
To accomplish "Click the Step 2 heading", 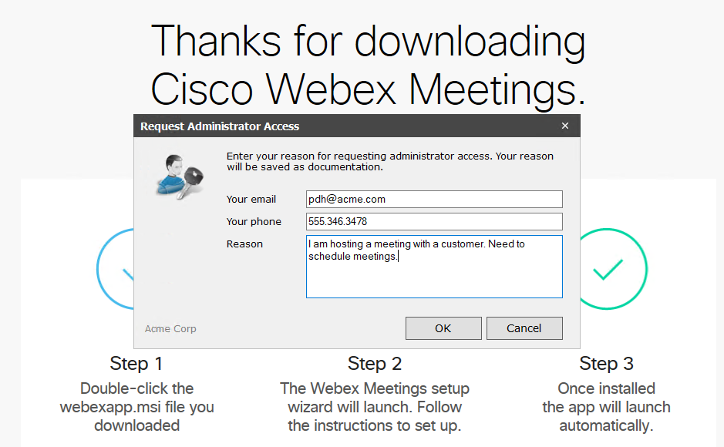I will [x=375, y=364].
